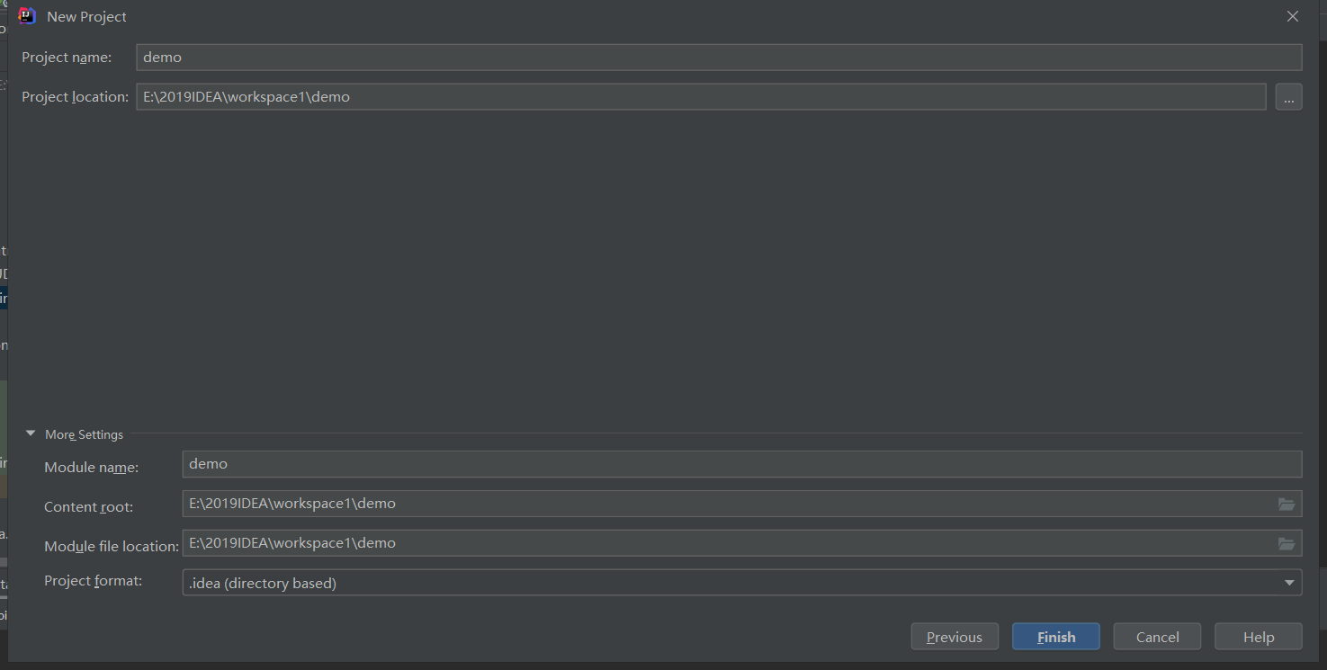Close the New Project dialog

1293,16
